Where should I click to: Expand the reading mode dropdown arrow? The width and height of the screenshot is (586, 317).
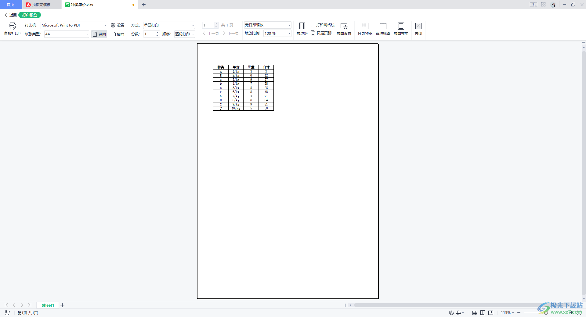click(463, 313)
